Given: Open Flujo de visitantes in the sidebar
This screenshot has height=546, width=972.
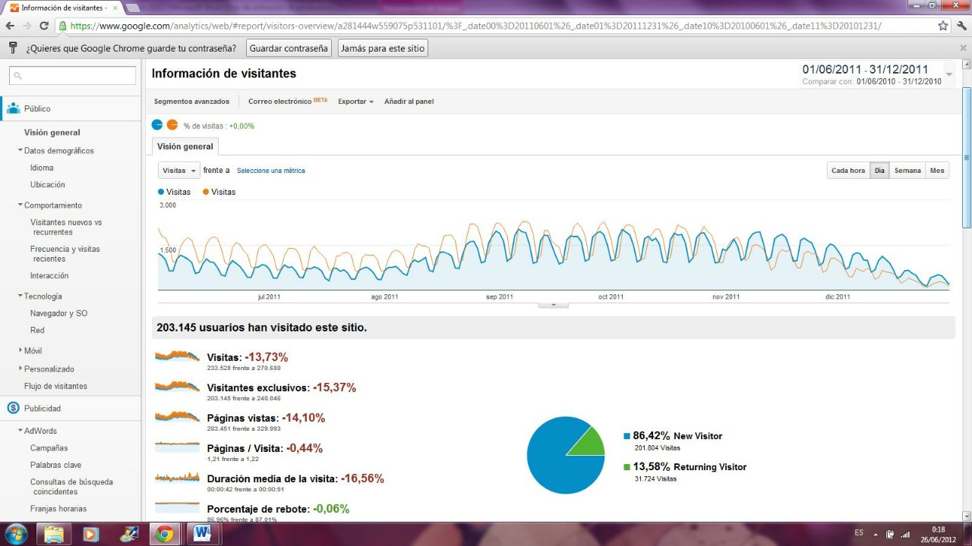Looking at the screenshot, I should (55, 386).
